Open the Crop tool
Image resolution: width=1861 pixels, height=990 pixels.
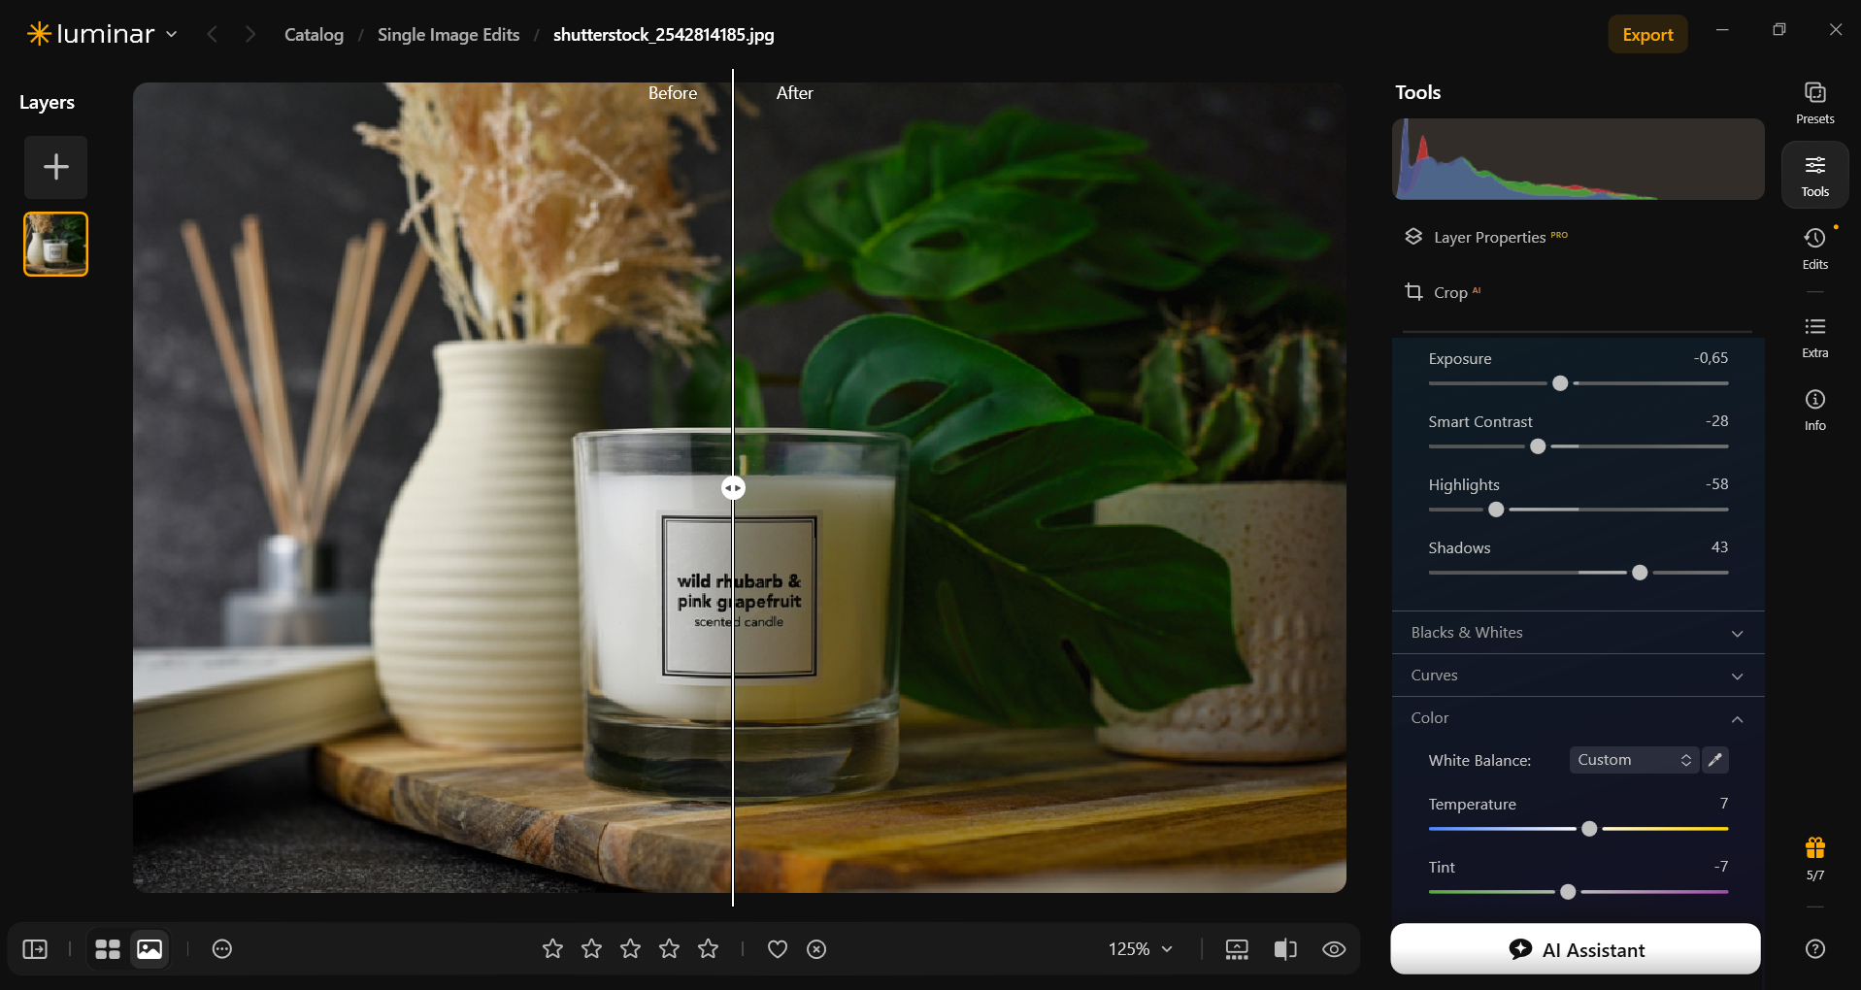tap(1443, 292)
